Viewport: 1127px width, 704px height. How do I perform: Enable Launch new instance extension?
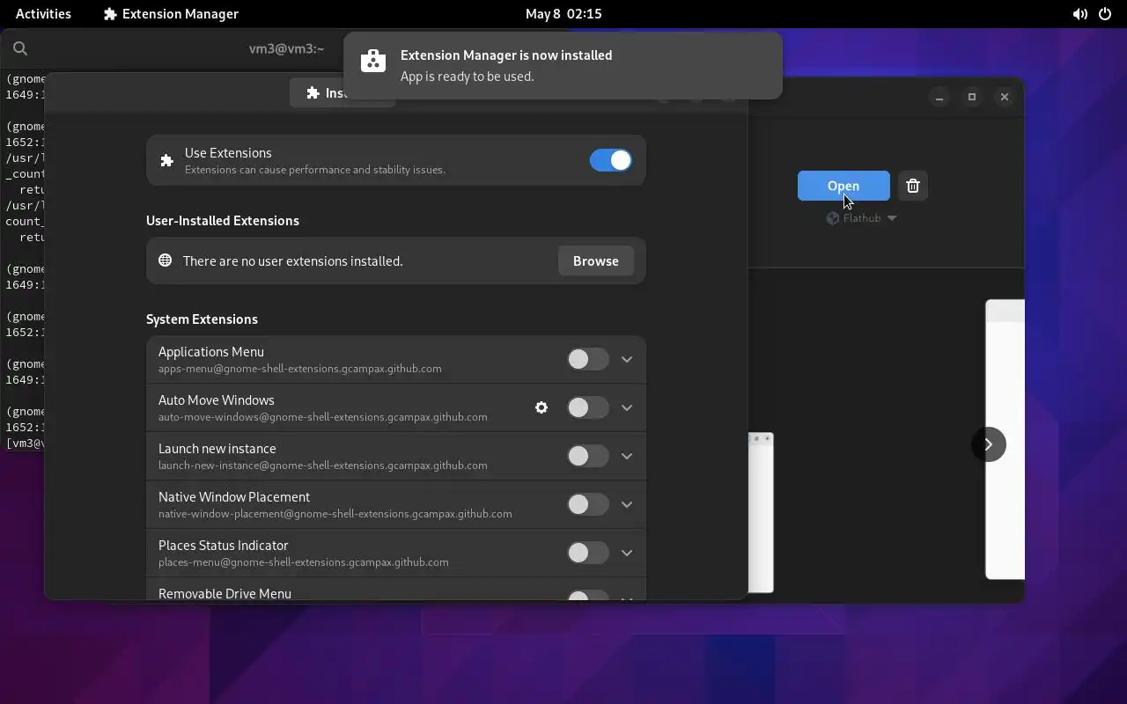588,456
